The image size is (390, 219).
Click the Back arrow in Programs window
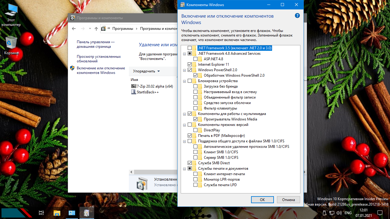click(x=74, y=29)
